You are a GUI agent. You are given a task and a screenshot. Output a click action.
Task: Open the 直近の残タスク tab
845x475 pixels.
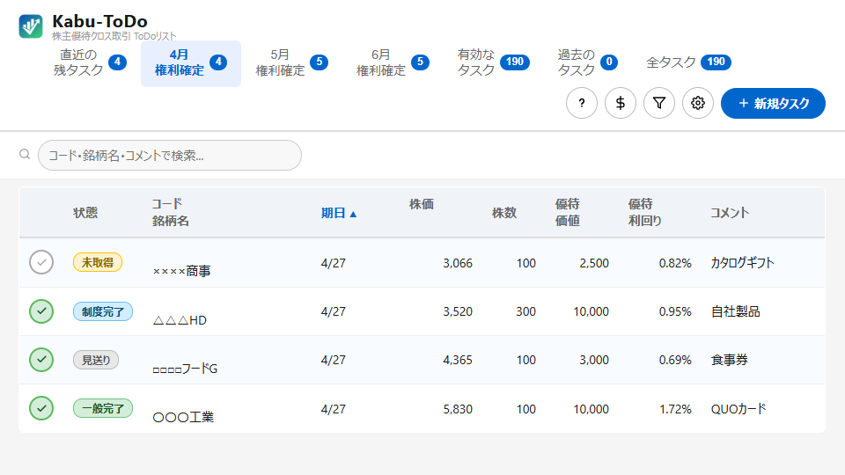point(90,62)
